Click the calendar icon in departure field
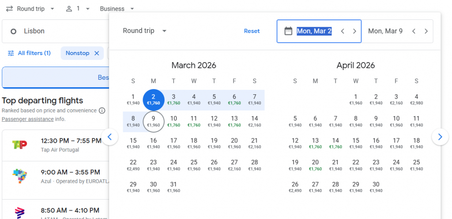 click(x=288, y=31)
